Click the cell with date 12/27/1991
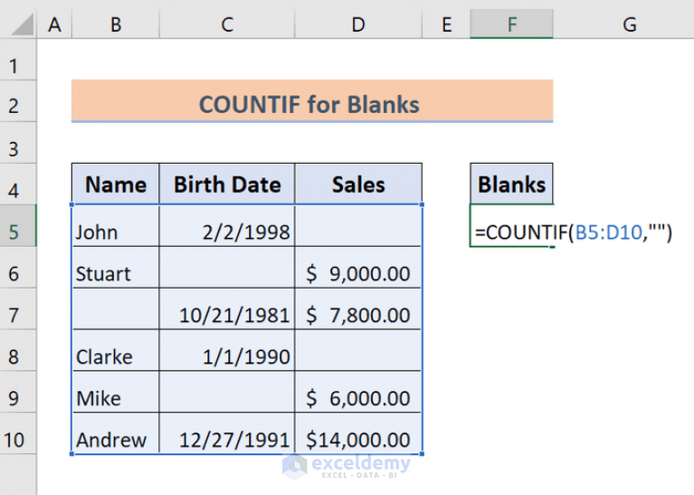Viewport: 694px width, 495px height. 227,433
